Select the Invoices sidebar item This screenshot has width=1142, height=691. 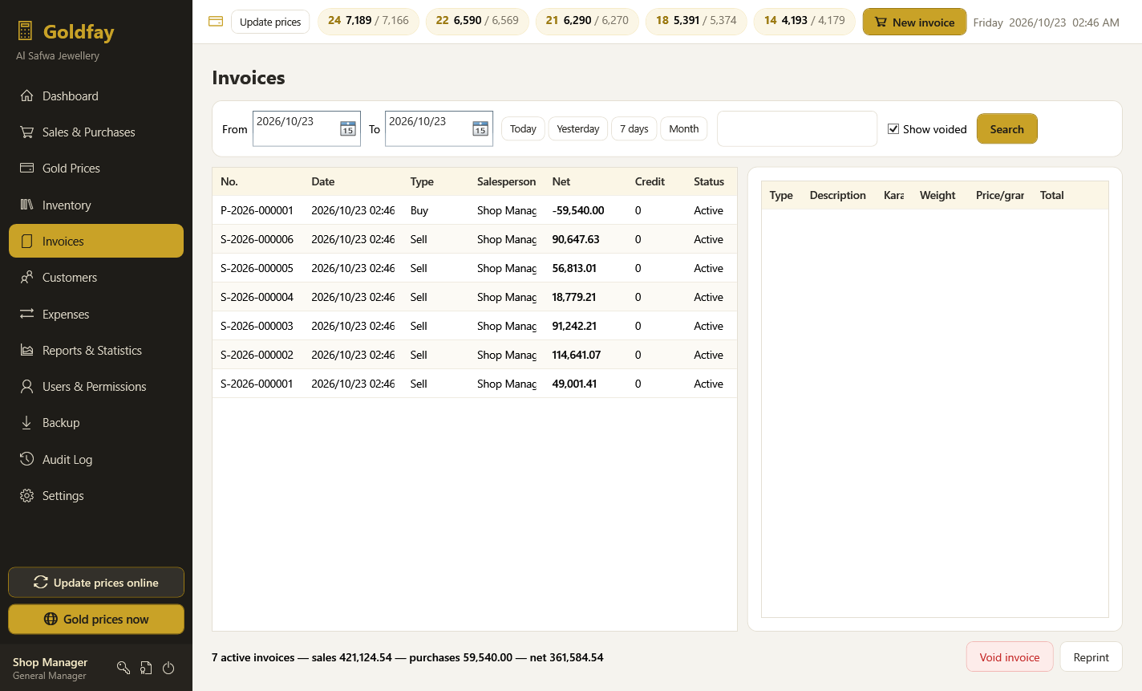point(96,241)
